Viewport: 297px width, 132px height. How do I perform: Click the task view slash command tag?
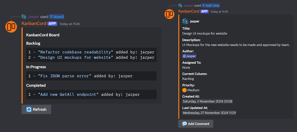(x=211, y=6)
